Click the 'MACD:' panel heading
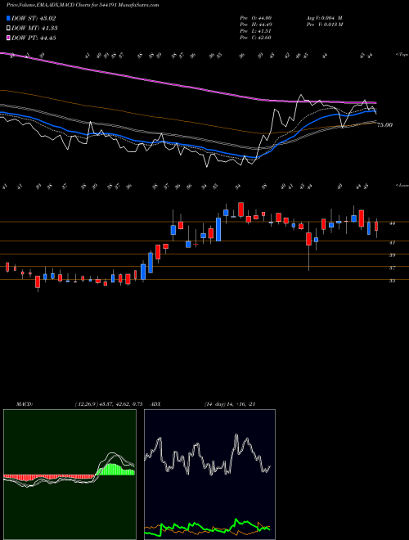This screenshot has width=409, height=540. (25, 404)
